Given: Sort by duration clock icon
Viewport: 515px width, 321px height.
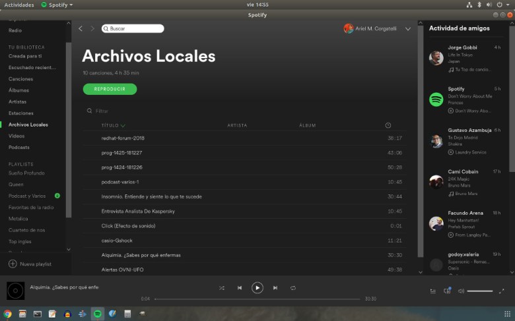Looking at the screenshot, I should (388, 125).
